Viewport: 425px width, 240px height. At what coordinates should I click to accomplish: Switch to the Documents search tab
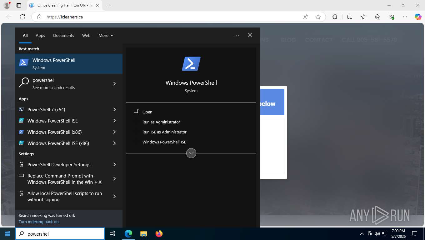(x=63, y=35)
